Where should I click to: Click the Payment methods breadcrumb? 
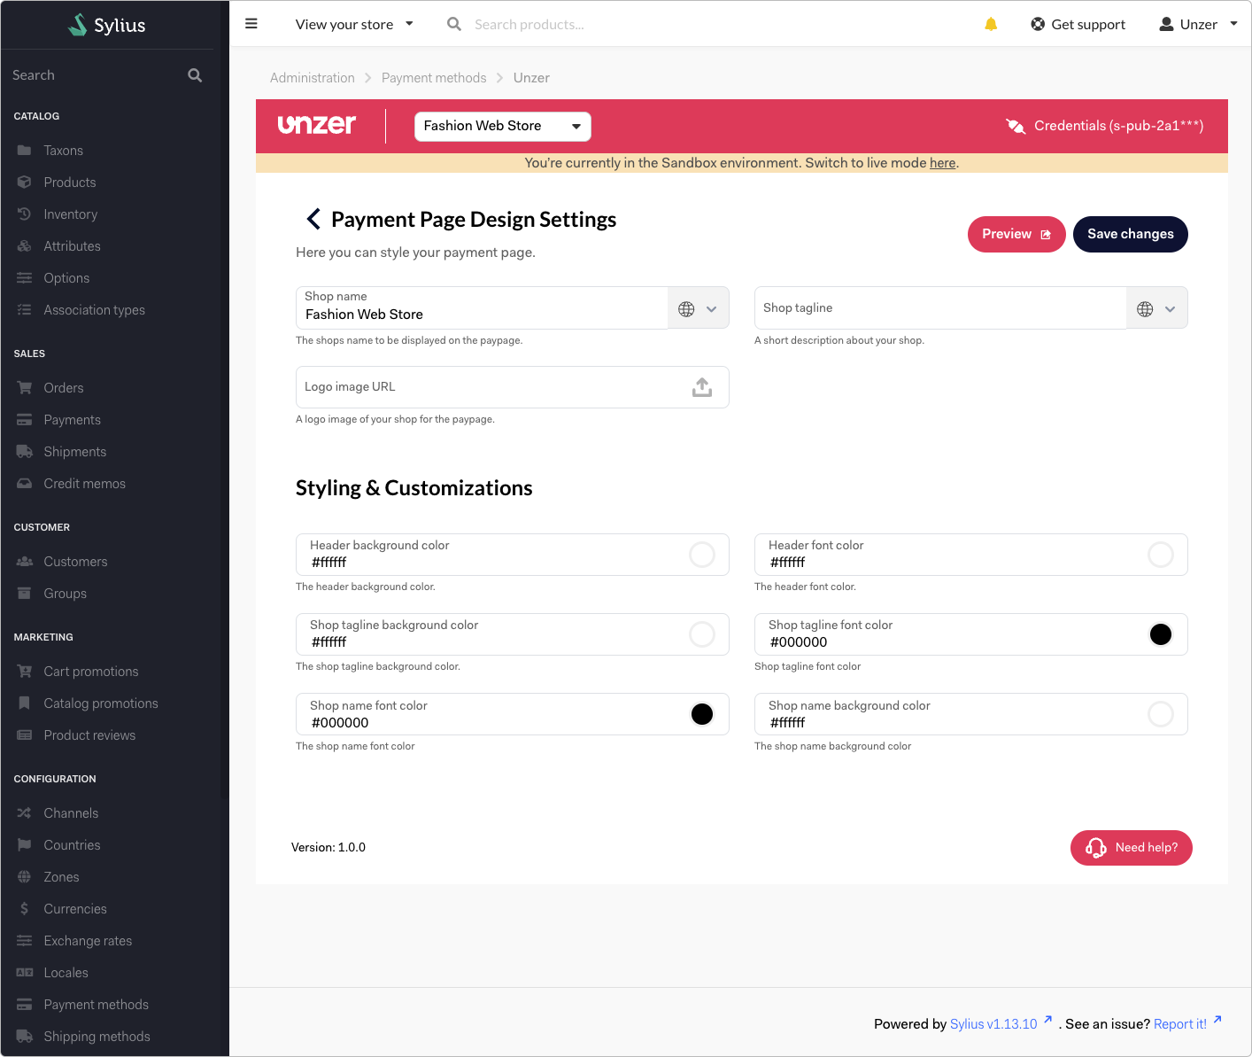pos(434,78)
